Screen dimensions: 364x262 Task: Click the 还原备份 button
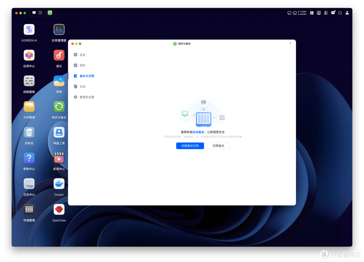click(x=218, y=146)
